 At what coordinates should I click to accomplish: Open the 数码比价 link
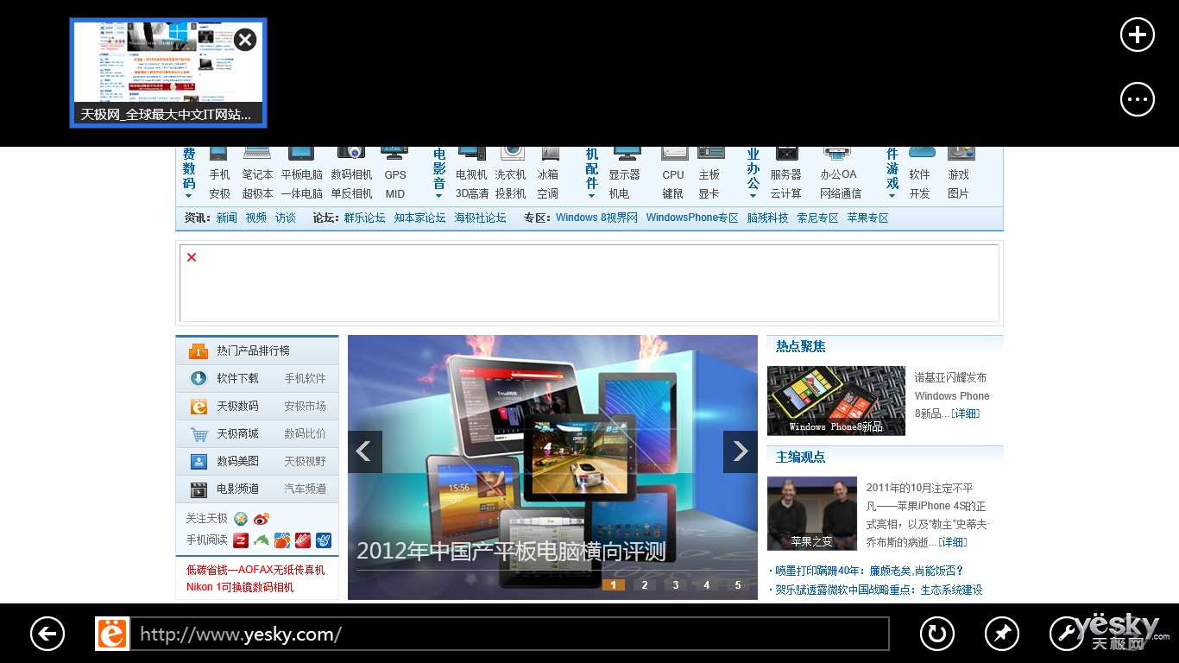point(306,433)
